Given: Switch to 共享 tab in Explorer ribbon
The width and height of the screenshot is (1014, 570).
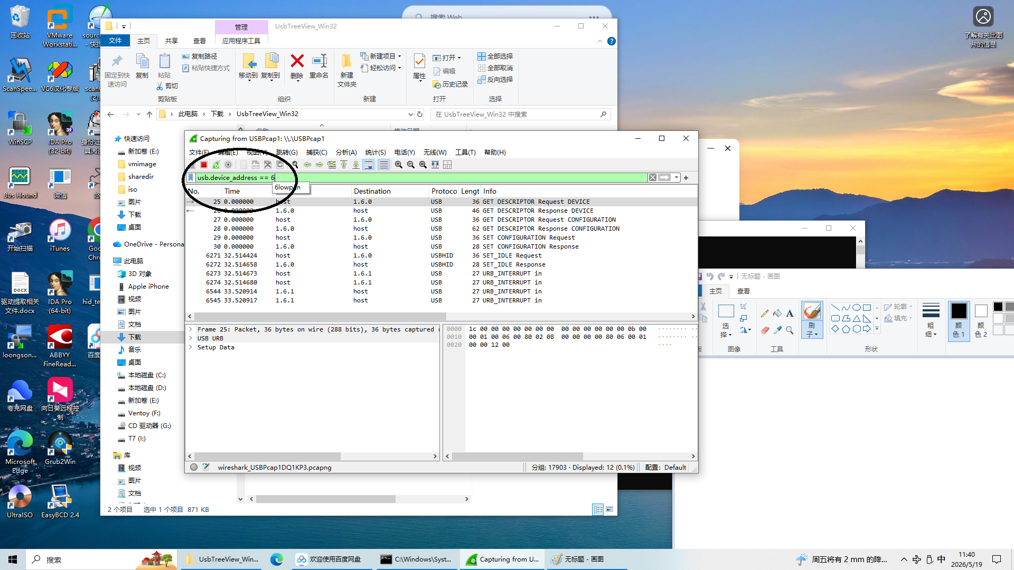Looking at the screenshot, I should 171,41.
